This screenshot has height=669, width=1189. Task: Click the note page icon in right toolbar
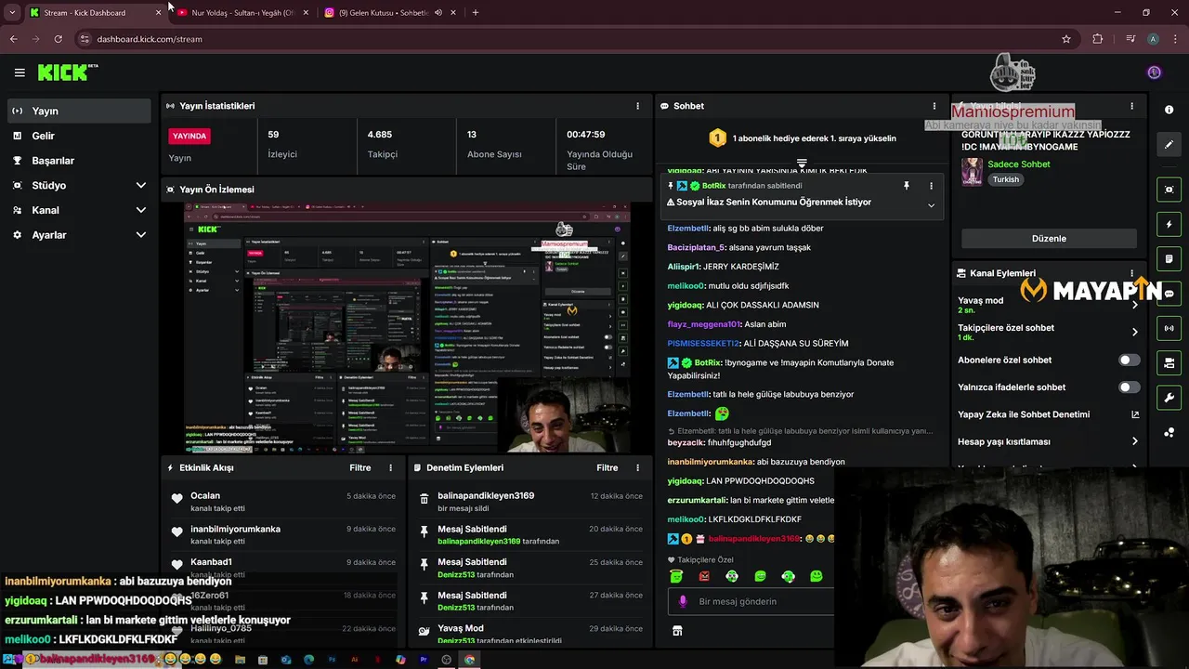point(1169,258)
